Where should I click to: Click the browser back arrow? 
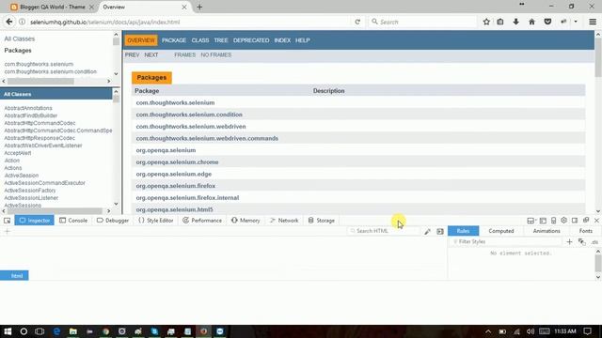9,22
